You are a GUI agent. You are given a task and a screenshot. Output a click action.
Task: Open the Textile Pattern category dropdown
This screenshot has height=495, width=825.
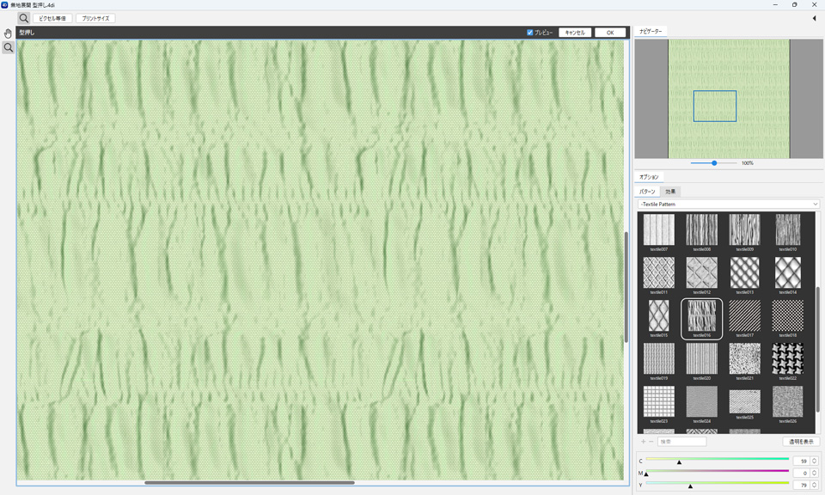point(728,205)
